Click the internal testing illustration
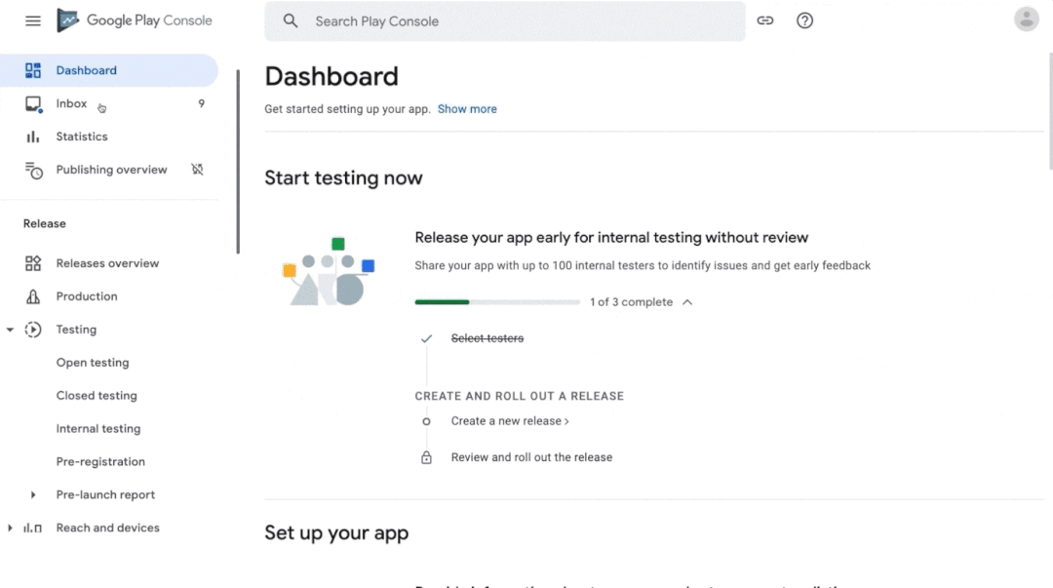This screenshot has height=588, width=1053. coord(329,271)
